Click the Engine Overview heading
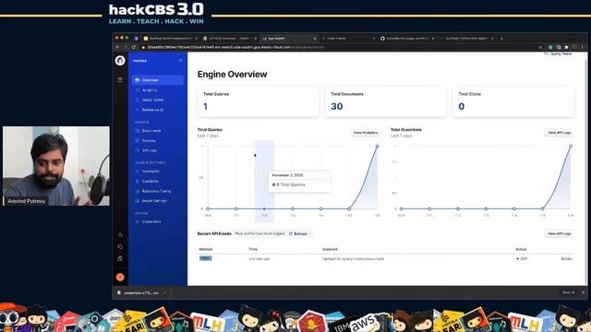This screenshot has height=332, width=591. tap(232, 74)
